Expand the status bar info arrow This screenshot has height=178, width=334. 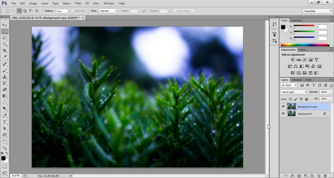click(71, 176)
